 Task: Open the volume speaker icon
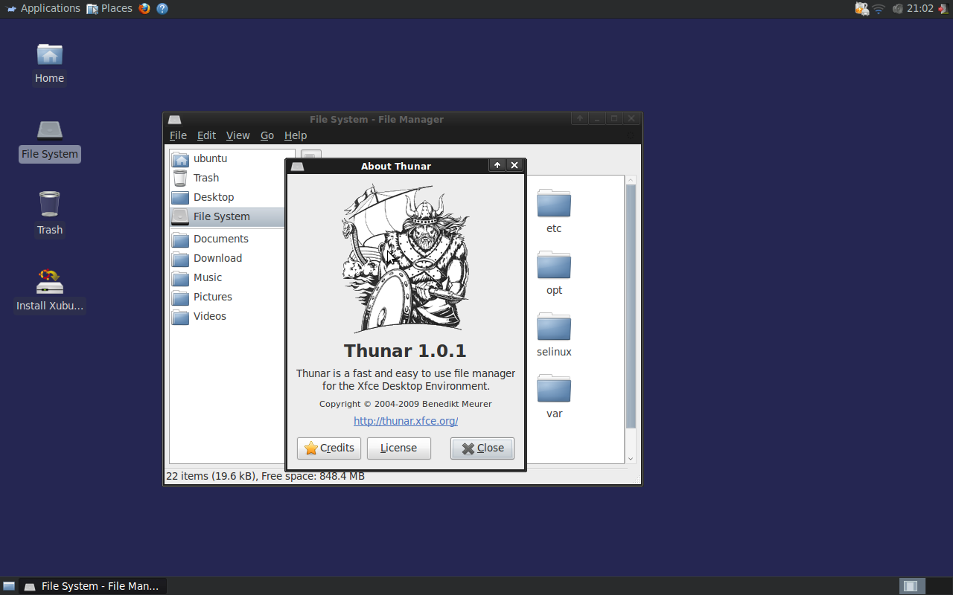[x=897, y=8]
